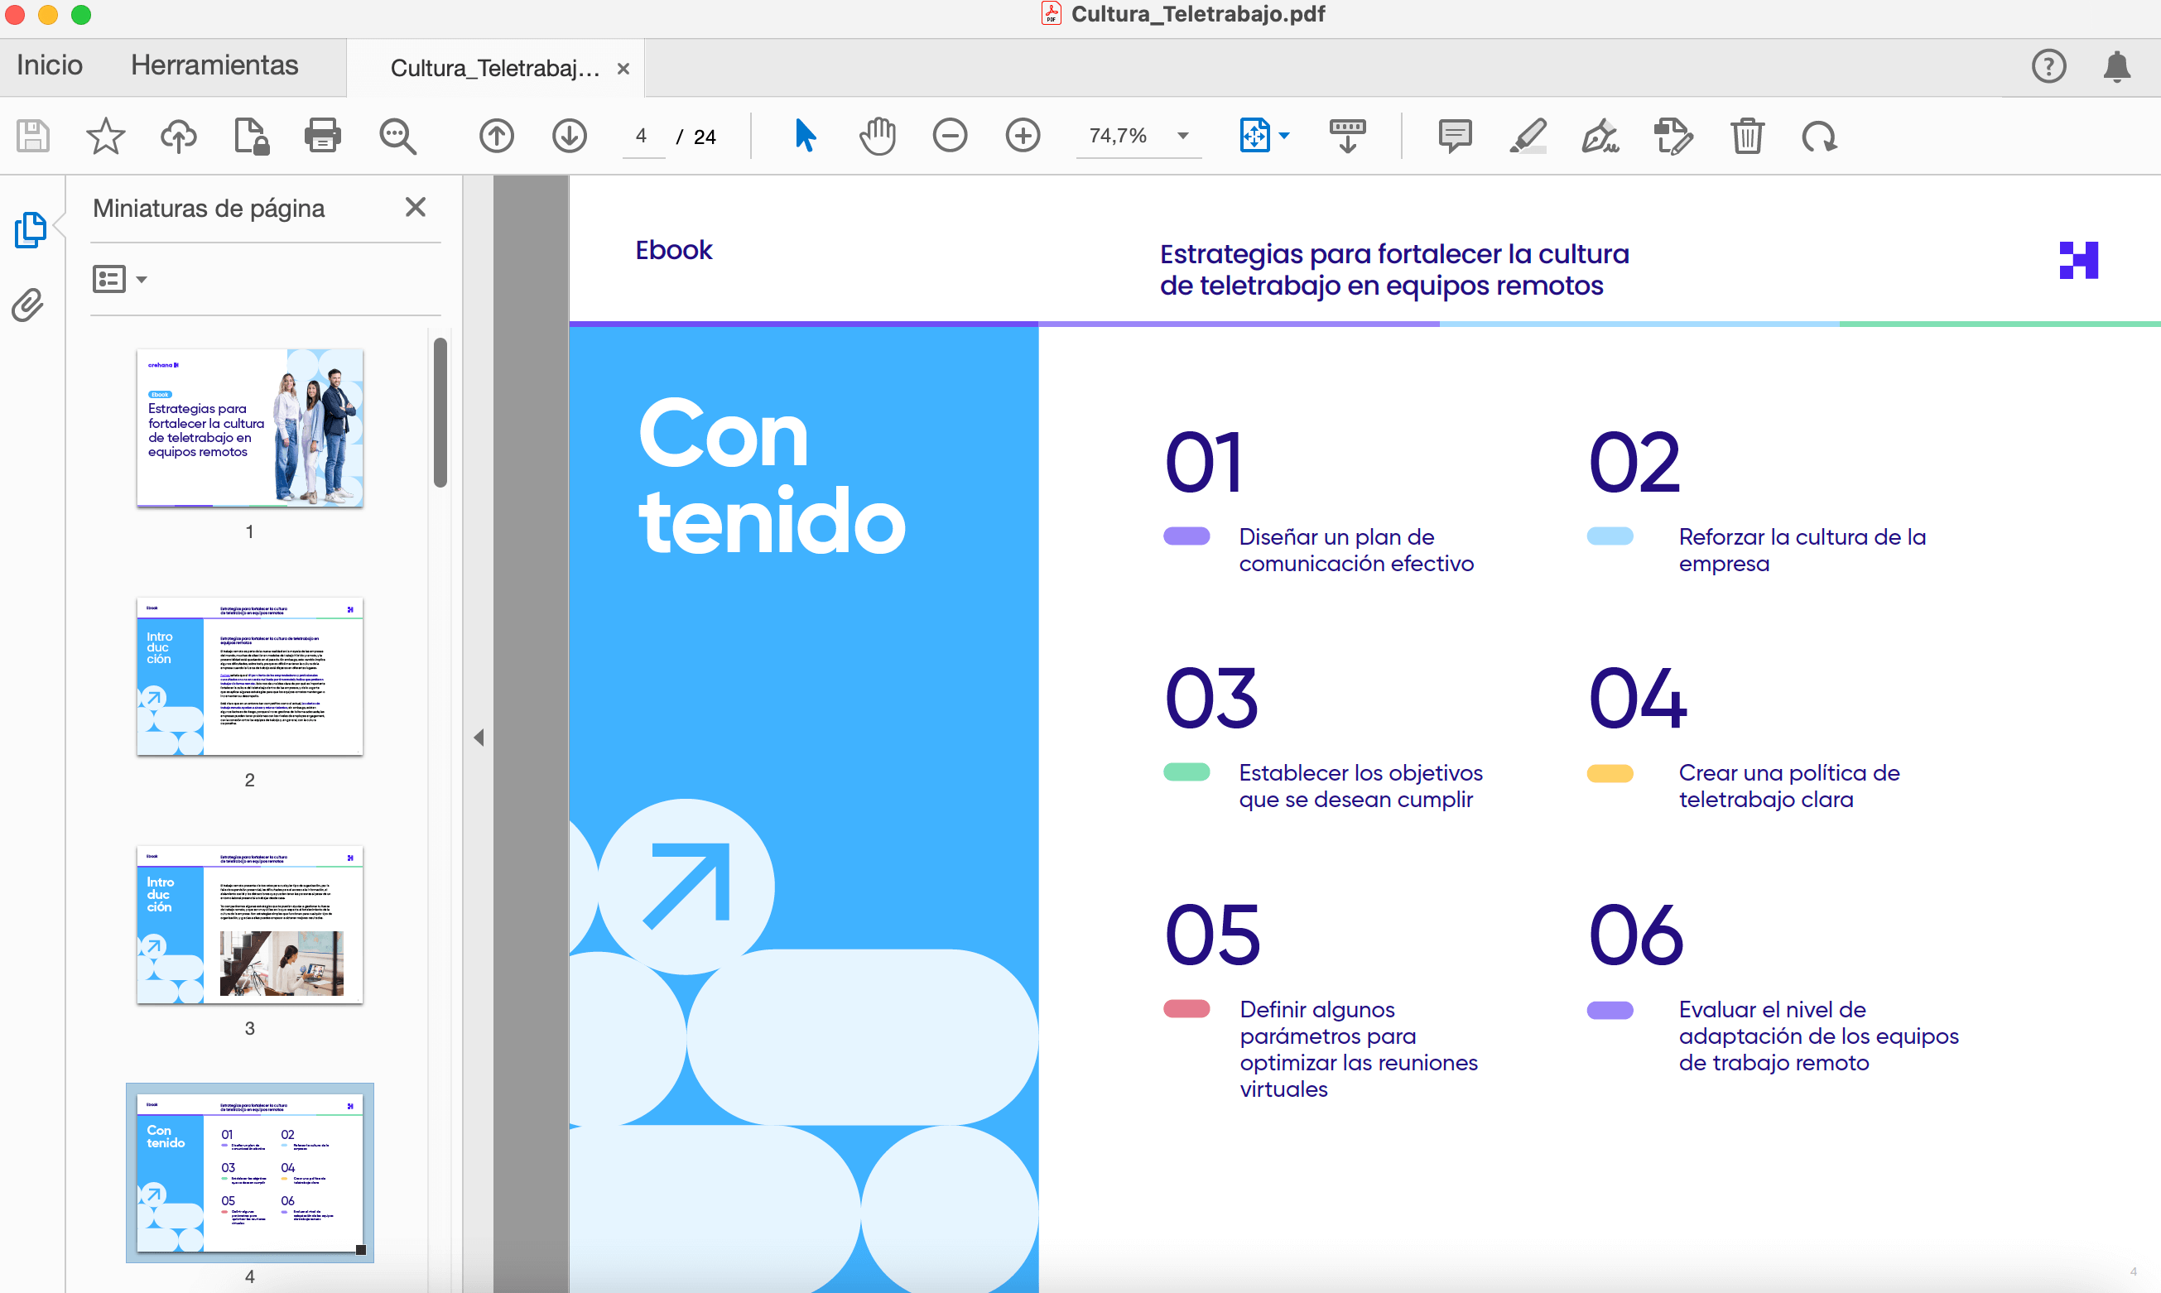Select the page 3 thumbnail
Viewport: 2161px width, 1293px height.
[249, 926]
